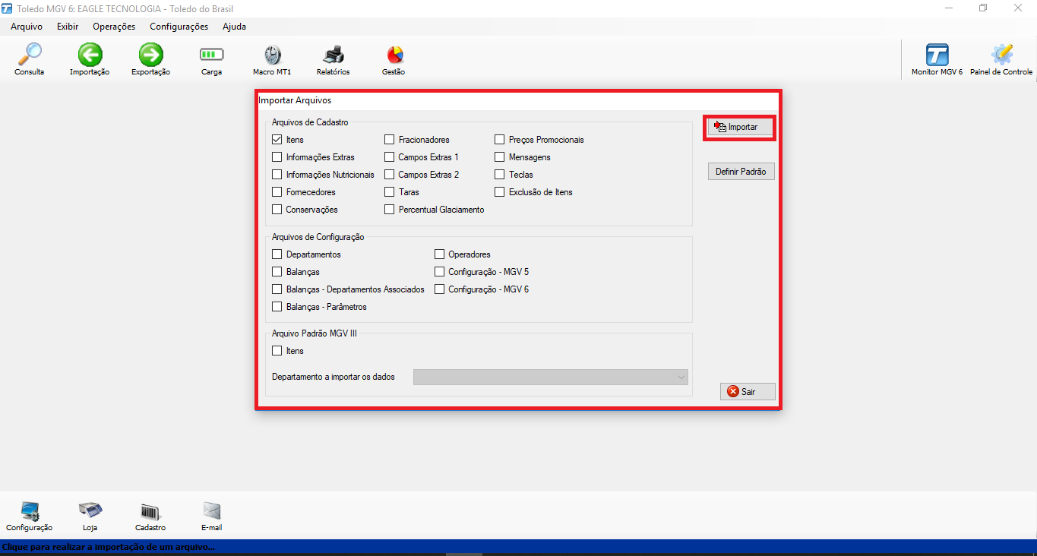Check the Operadores box
Screen dimensions: 1037x556
pos(439,254)
